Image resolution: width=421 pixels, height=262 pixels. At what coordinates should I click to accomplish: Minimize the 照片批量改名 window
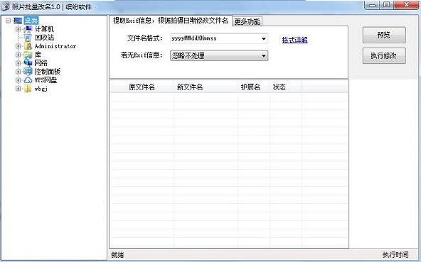coord(373,5)
